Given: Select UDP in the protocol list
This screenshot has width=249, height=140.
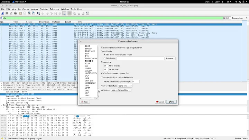Looking at the screenshot, I should (x=87, y=78).
